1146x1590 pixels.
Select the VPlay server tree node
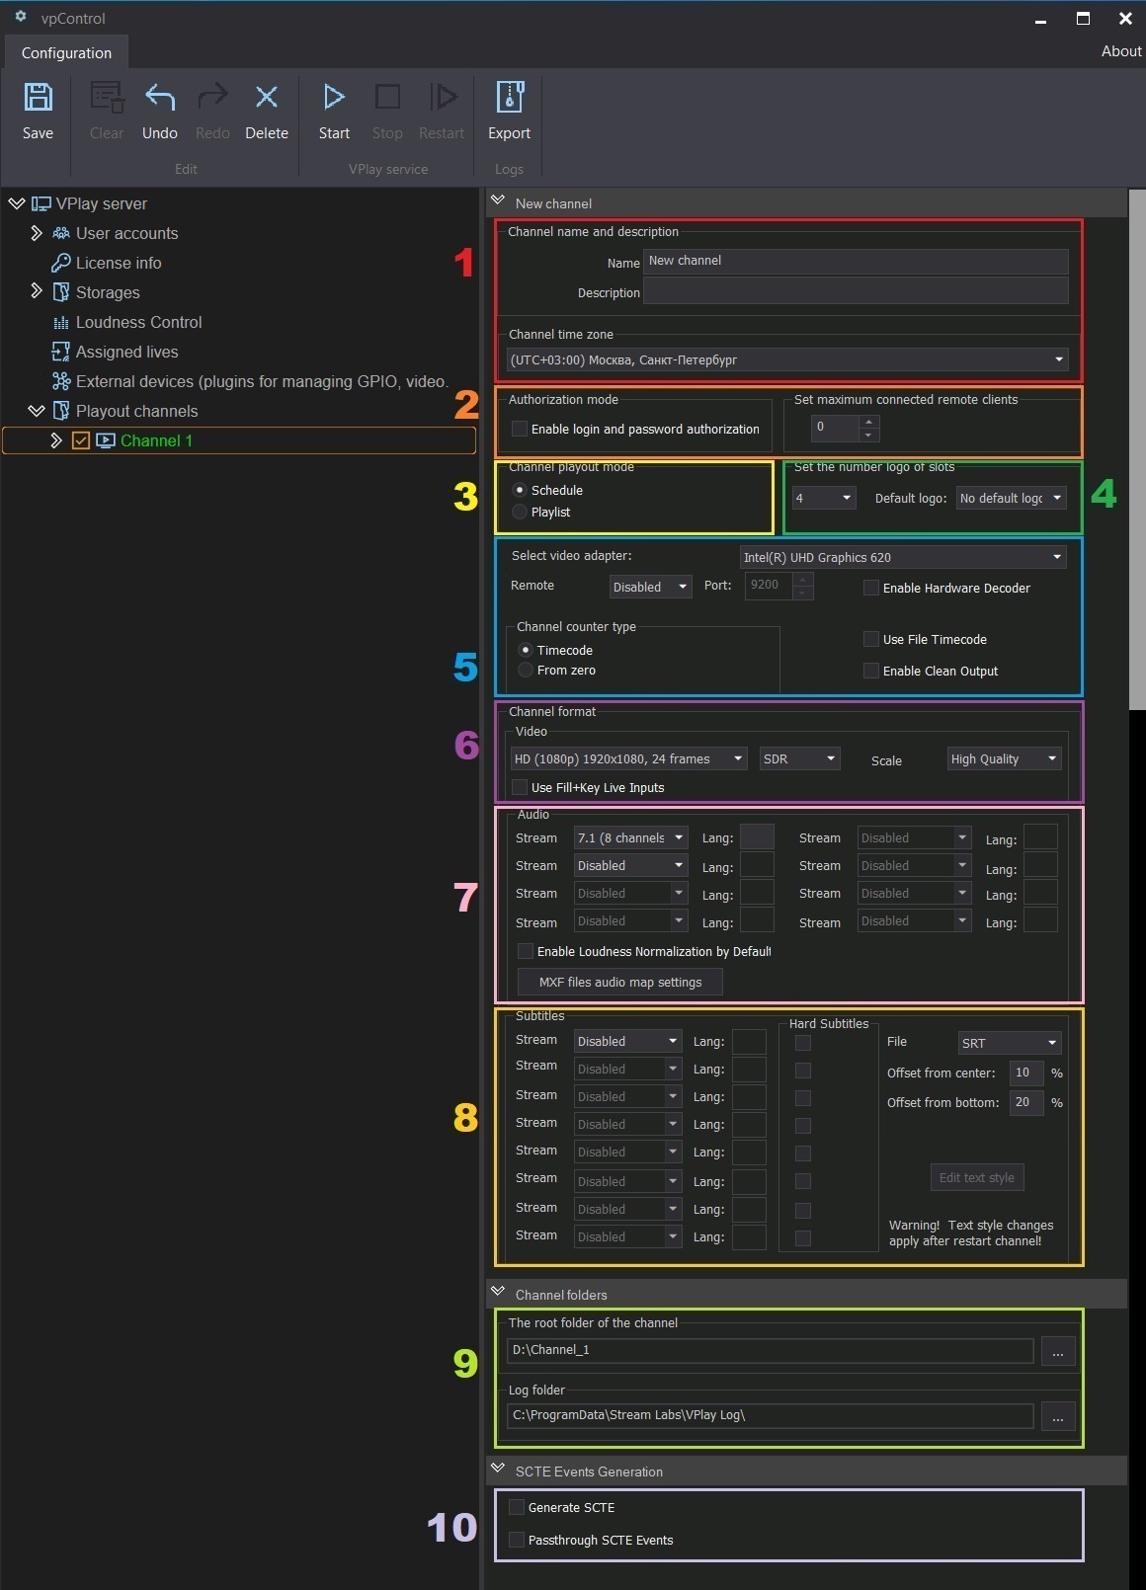pos(101,203)
